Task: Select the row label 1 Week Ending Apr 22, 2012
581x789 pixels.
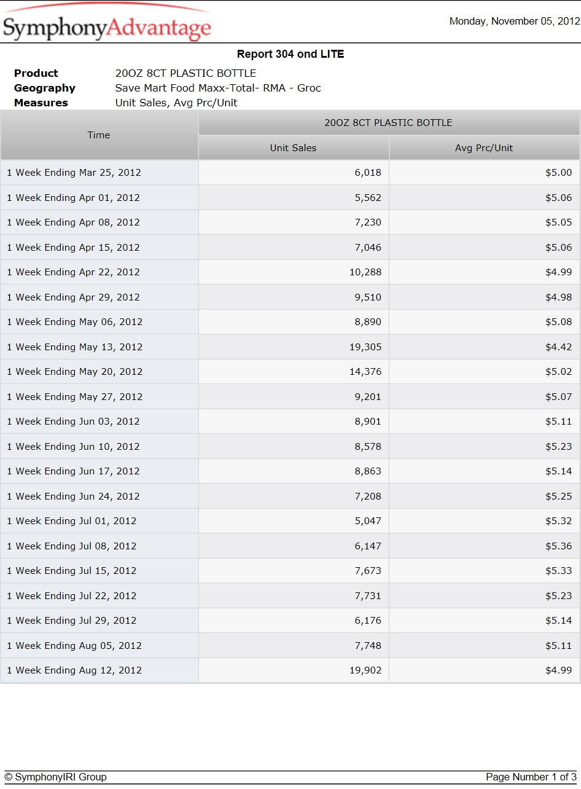Action: tap(73, 272)
